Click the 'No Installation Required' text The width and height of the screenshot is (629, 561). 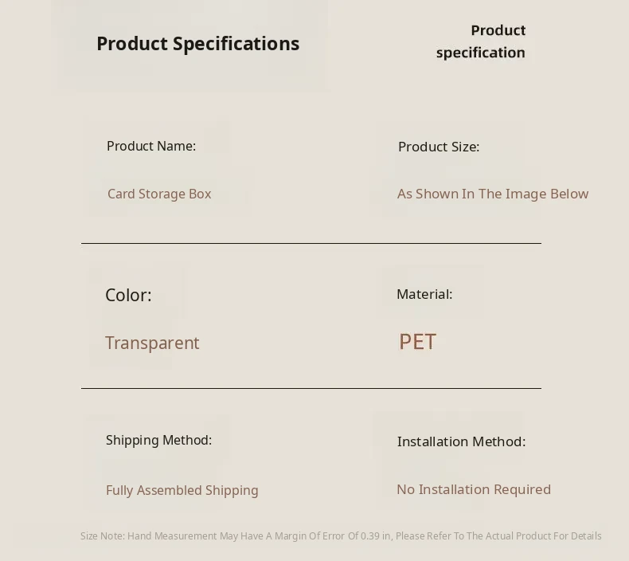pos(474,489)
